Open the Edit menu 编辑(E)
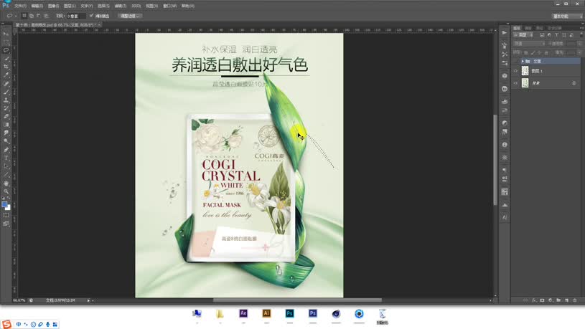Image resolution: width=585 pixels, height=329 pixels. [x=37, y=6]
